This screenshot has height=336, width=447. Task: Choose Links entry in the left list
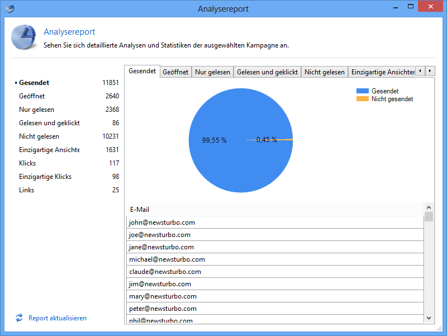(26, 190)
